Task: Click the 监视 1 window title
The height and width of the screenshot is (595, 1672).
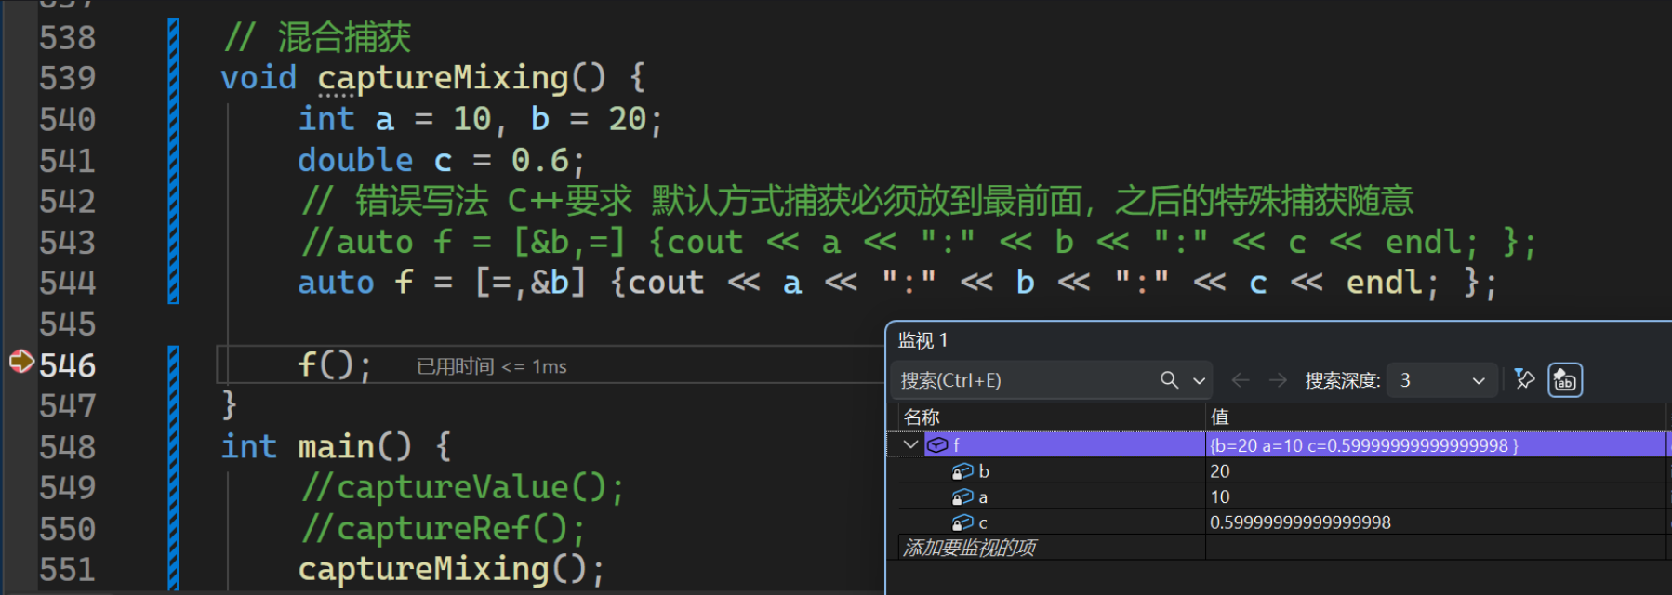Action: click(922, 340)
